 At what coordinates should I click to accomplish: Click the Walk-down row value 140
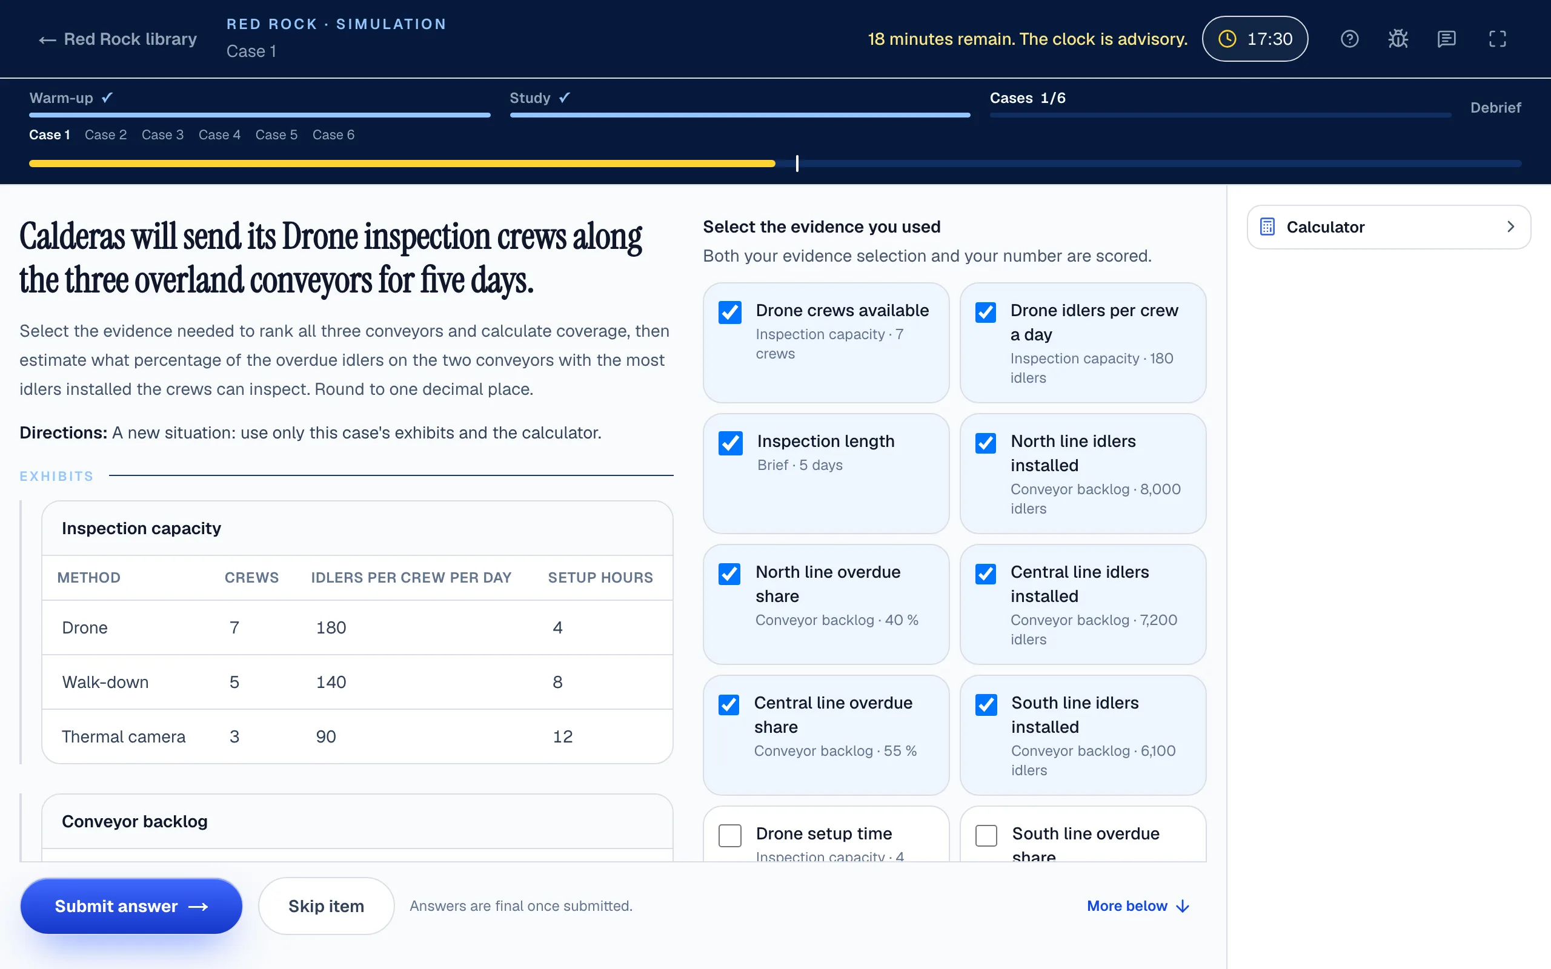[331, 682]
